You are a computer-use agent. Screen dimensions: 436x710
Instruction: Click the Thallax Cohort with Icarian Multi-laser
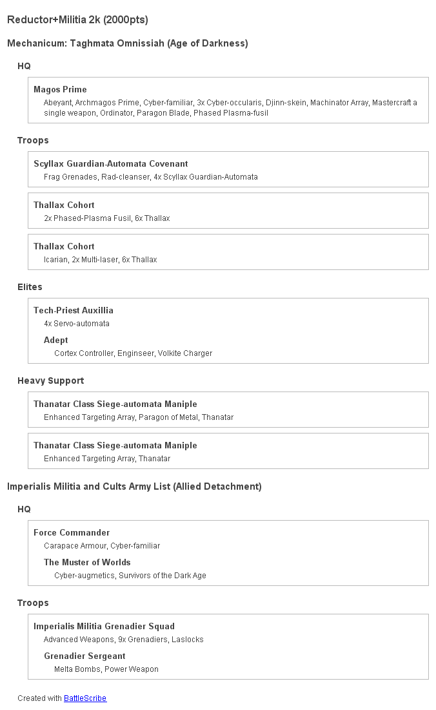(64, 246)
